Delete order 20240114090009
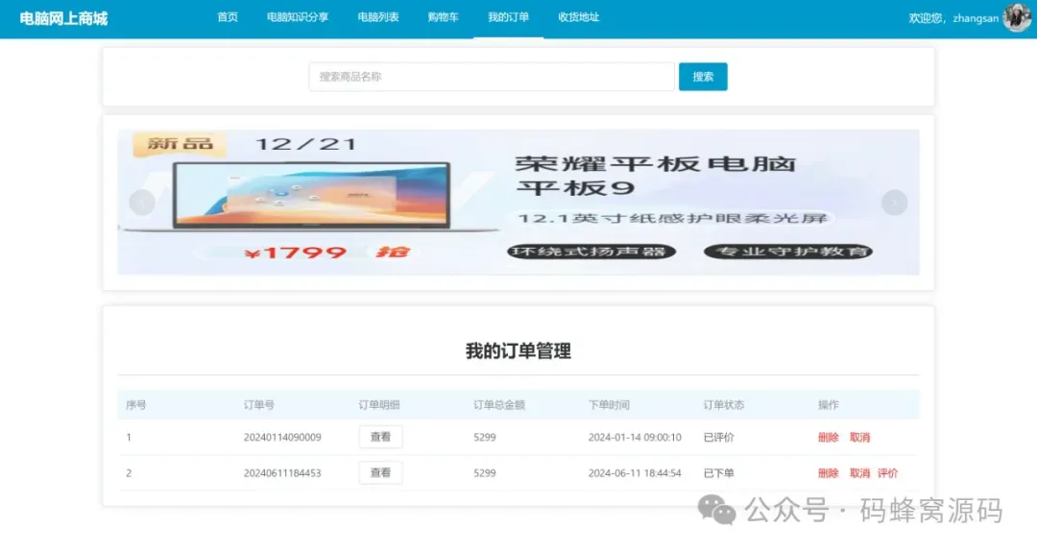 [x=828, y=437]
